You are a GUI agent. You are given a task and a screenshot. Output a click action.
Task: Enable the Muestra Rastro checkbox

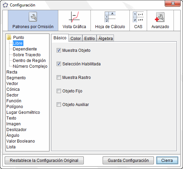[59, 78]
